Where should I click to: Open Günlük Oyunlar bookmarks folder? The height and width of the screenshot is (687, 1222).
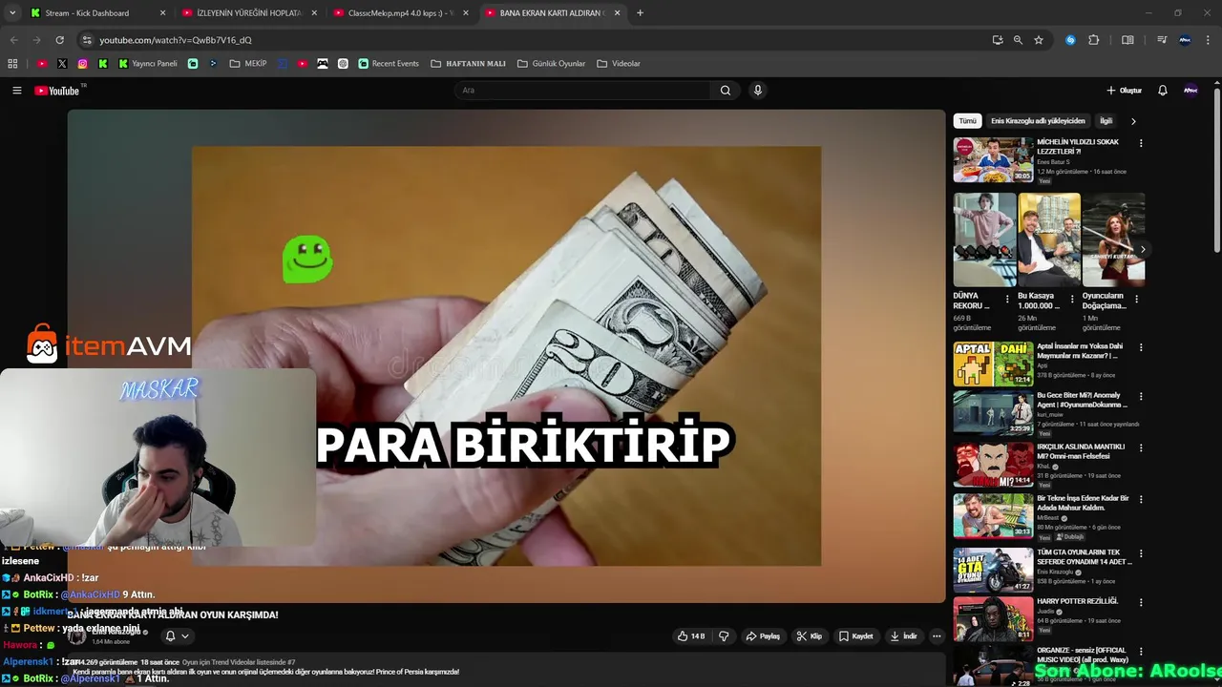(551, 64)
